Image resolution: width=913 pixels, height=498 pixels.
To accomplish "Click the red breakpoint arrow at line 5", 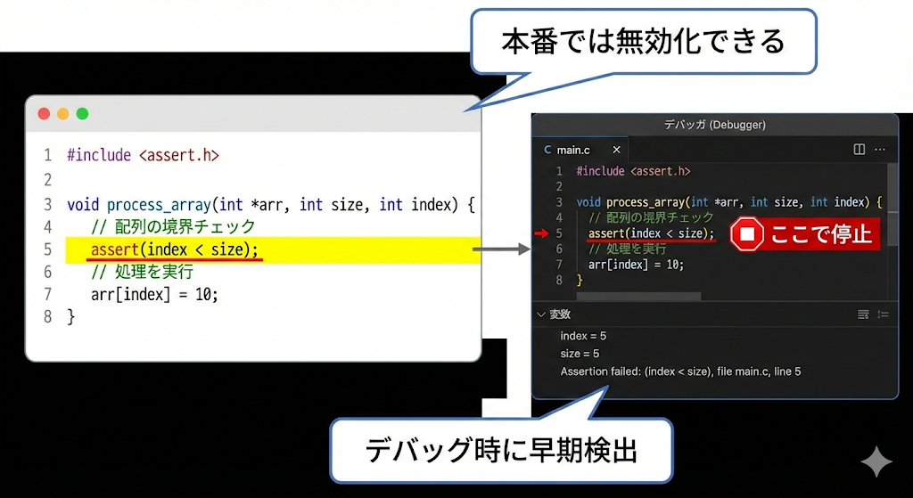I will (543, 234).
